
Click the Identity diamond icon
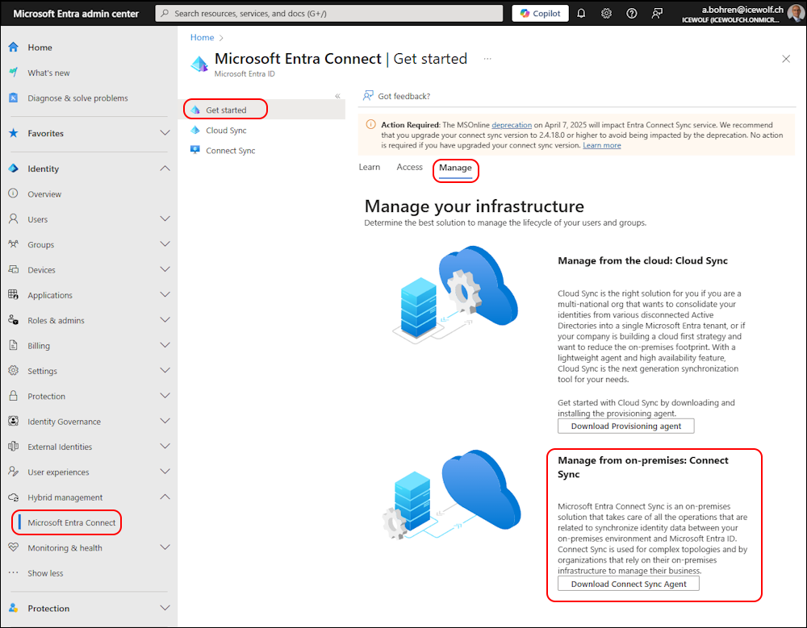14,168
